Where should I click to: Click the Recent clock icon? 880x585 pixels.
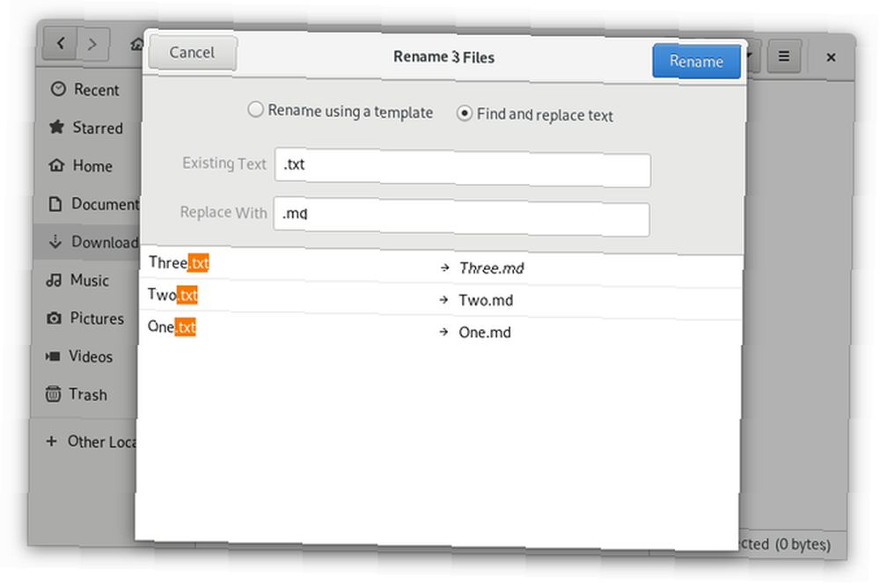pos(58,89)
